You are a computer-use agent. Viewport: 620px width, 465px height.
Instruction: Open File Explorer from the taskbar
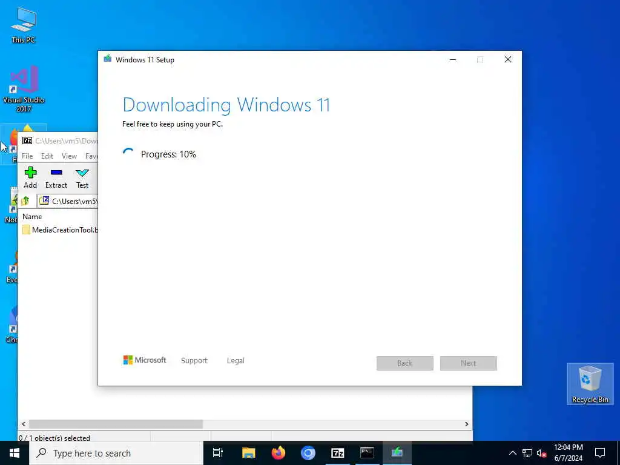tap(249, 453)
